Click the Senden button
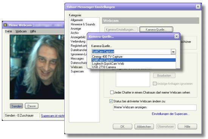 pos(16,106)
